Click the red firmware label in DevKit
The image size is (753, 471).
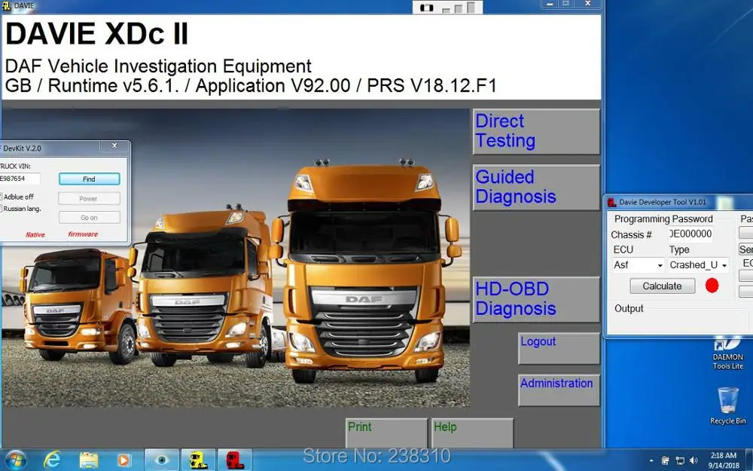point(83,234)
